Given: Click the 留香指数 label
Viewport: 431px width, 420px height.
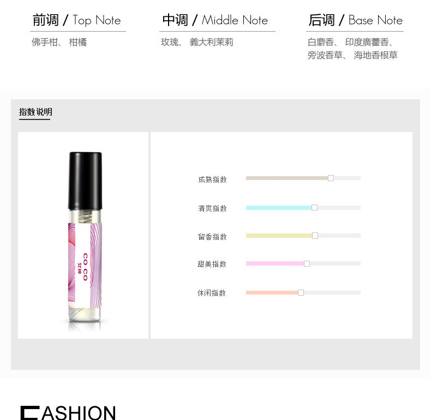Looking at the screenshot, I should [x=212, y=237].
